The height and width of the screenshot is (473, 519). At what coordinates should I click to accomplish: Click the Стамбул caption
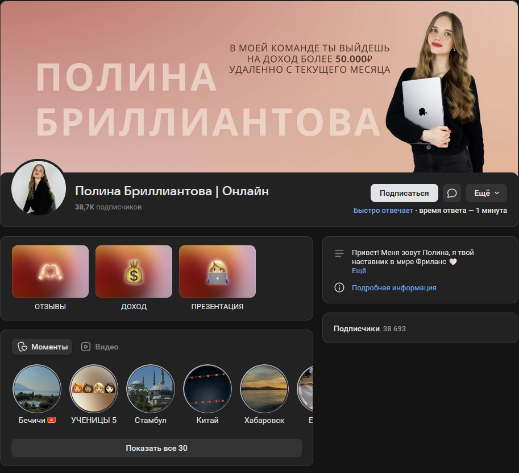click(151, 420)
